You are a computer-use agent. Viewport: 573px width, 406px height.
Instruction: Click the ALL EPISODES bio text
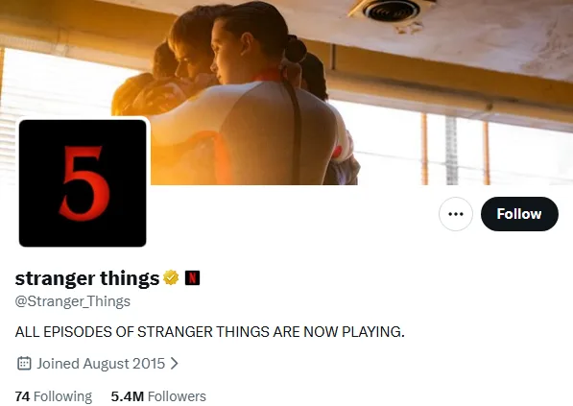click(210, 332)
